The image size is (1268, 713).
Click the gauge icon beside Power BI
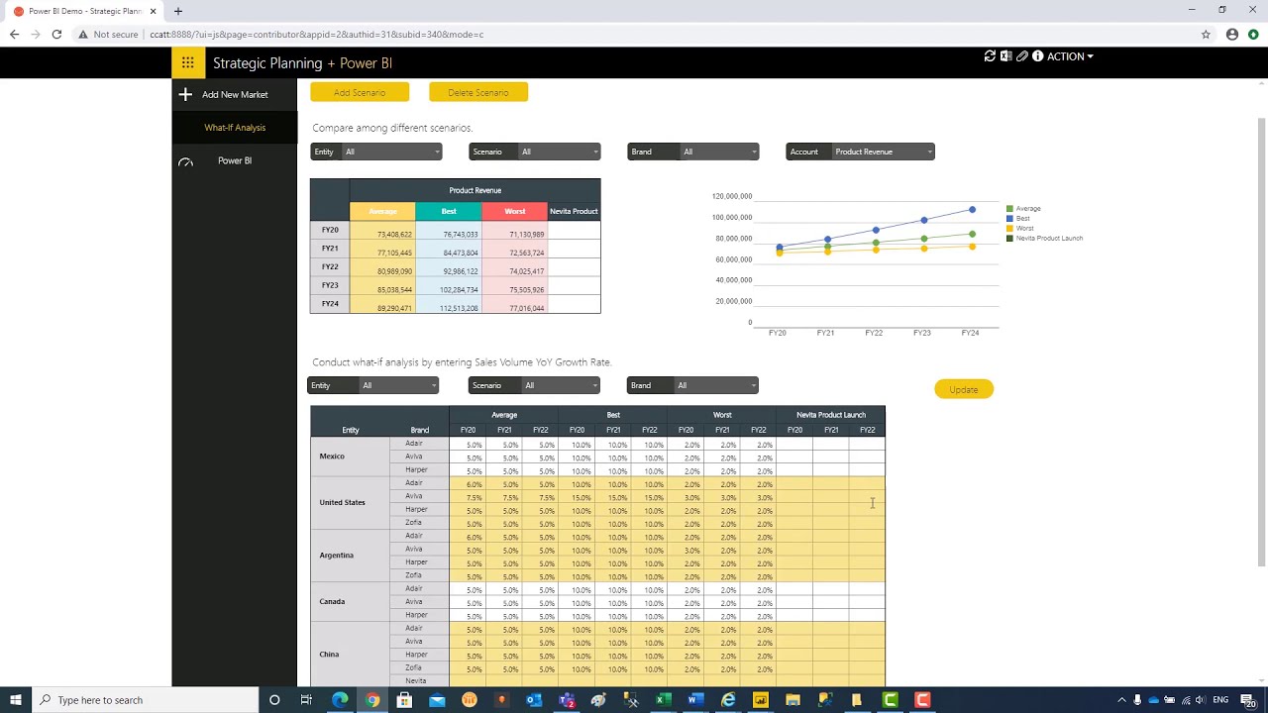click(x=185, y=161)
